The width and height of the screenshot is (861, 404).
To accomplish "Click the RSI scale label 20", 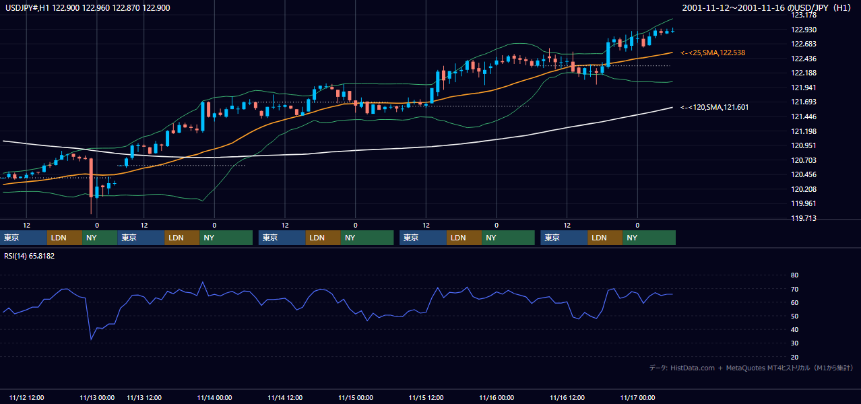I will [794, 357].
